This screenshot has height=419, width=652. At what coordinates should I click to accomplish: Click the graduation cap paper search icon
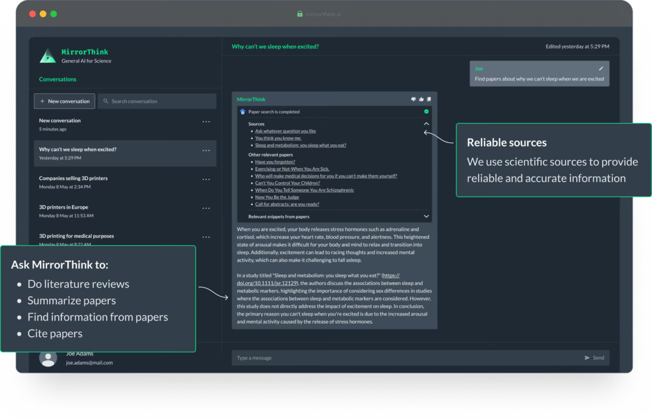[x=243, y=112]
